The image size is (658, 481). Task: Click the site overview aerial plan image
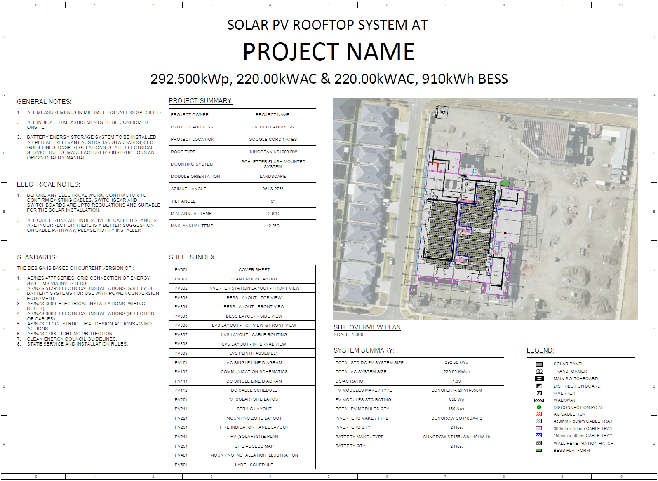tap(485, 209)
